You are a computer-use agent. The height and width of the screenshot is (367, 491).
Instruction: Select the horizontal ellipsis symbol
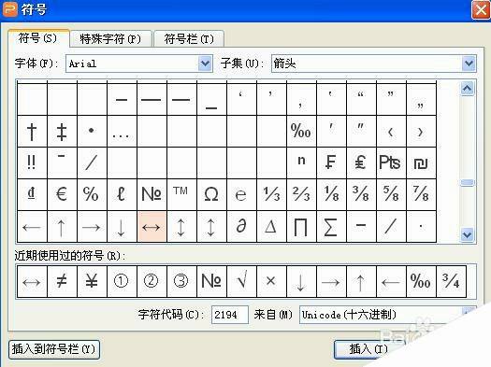click(122, 132)
